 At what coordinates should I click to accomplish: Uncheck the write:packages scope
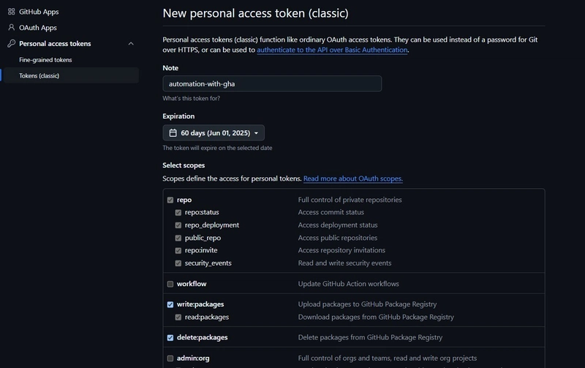(170, 304)
